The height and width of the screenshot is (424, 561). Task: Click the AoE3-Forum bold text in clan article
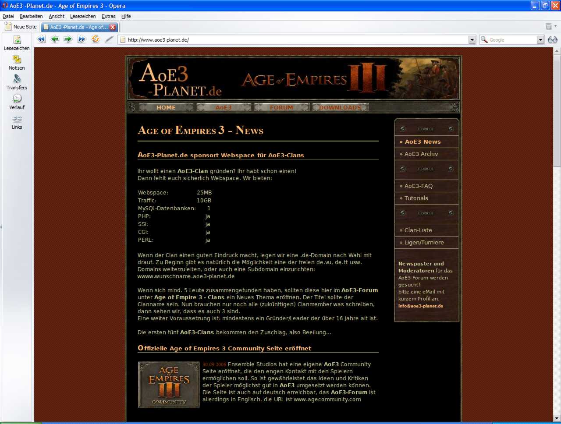click(359, 290)
